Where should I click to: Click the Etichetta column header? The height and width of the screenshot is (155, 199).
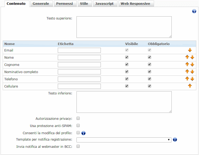66,44
